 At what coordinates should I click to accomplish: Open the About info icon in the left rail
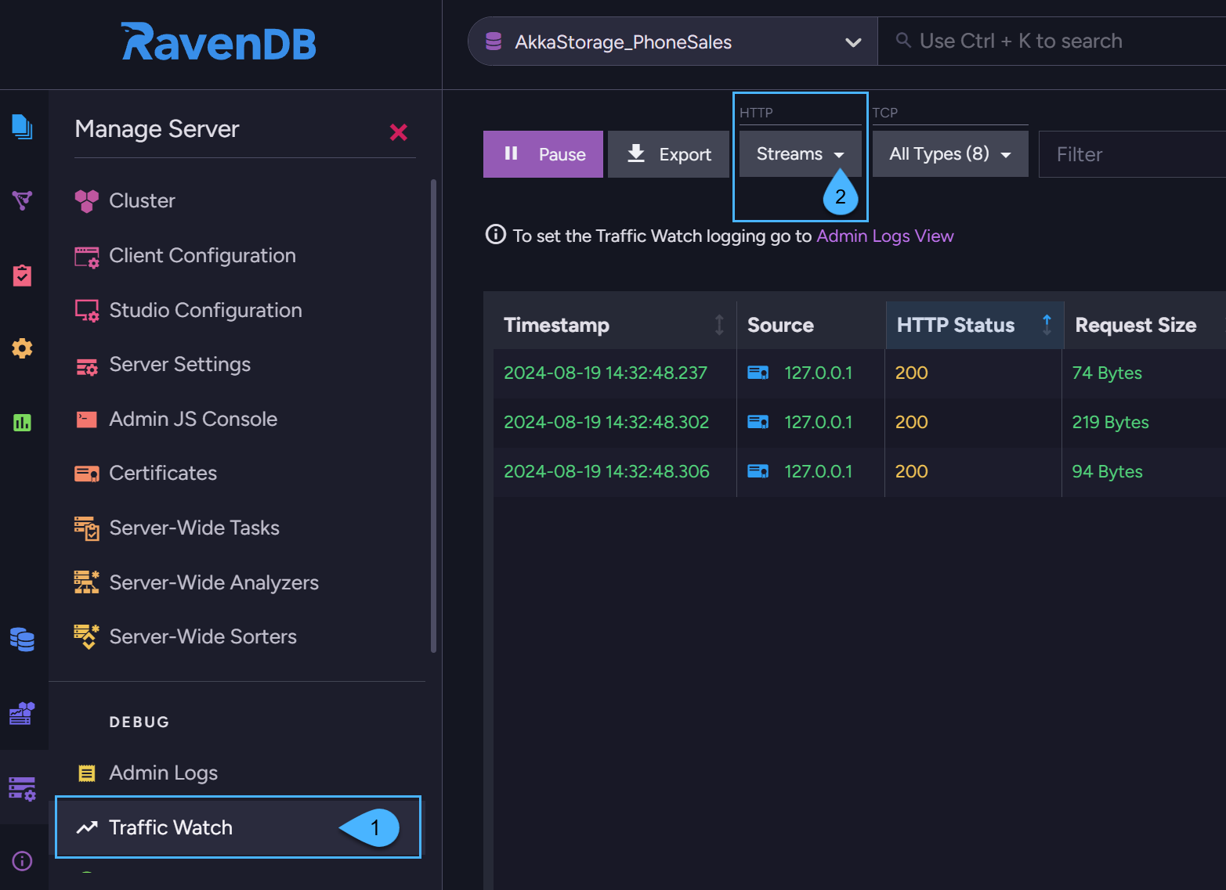22,861
